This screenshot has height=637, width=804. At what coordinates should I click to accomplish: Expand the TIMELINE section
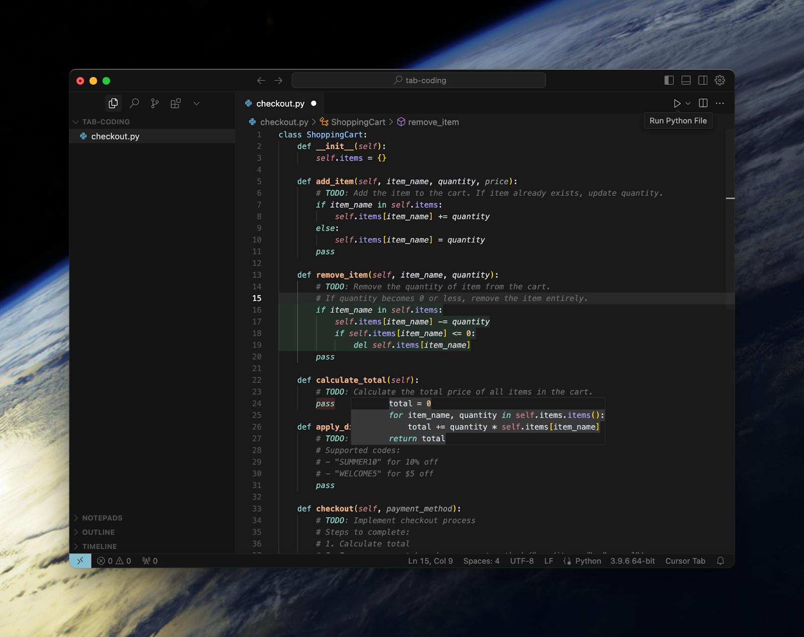pos(99,547)
